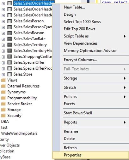129x160 pixels.
Task: Select the WideWorldImporters database
Action: (19, 134)
